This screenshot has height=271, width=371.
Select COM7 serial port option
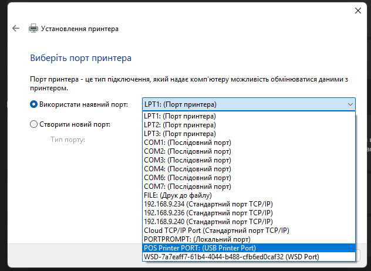[x=187, y=186]
